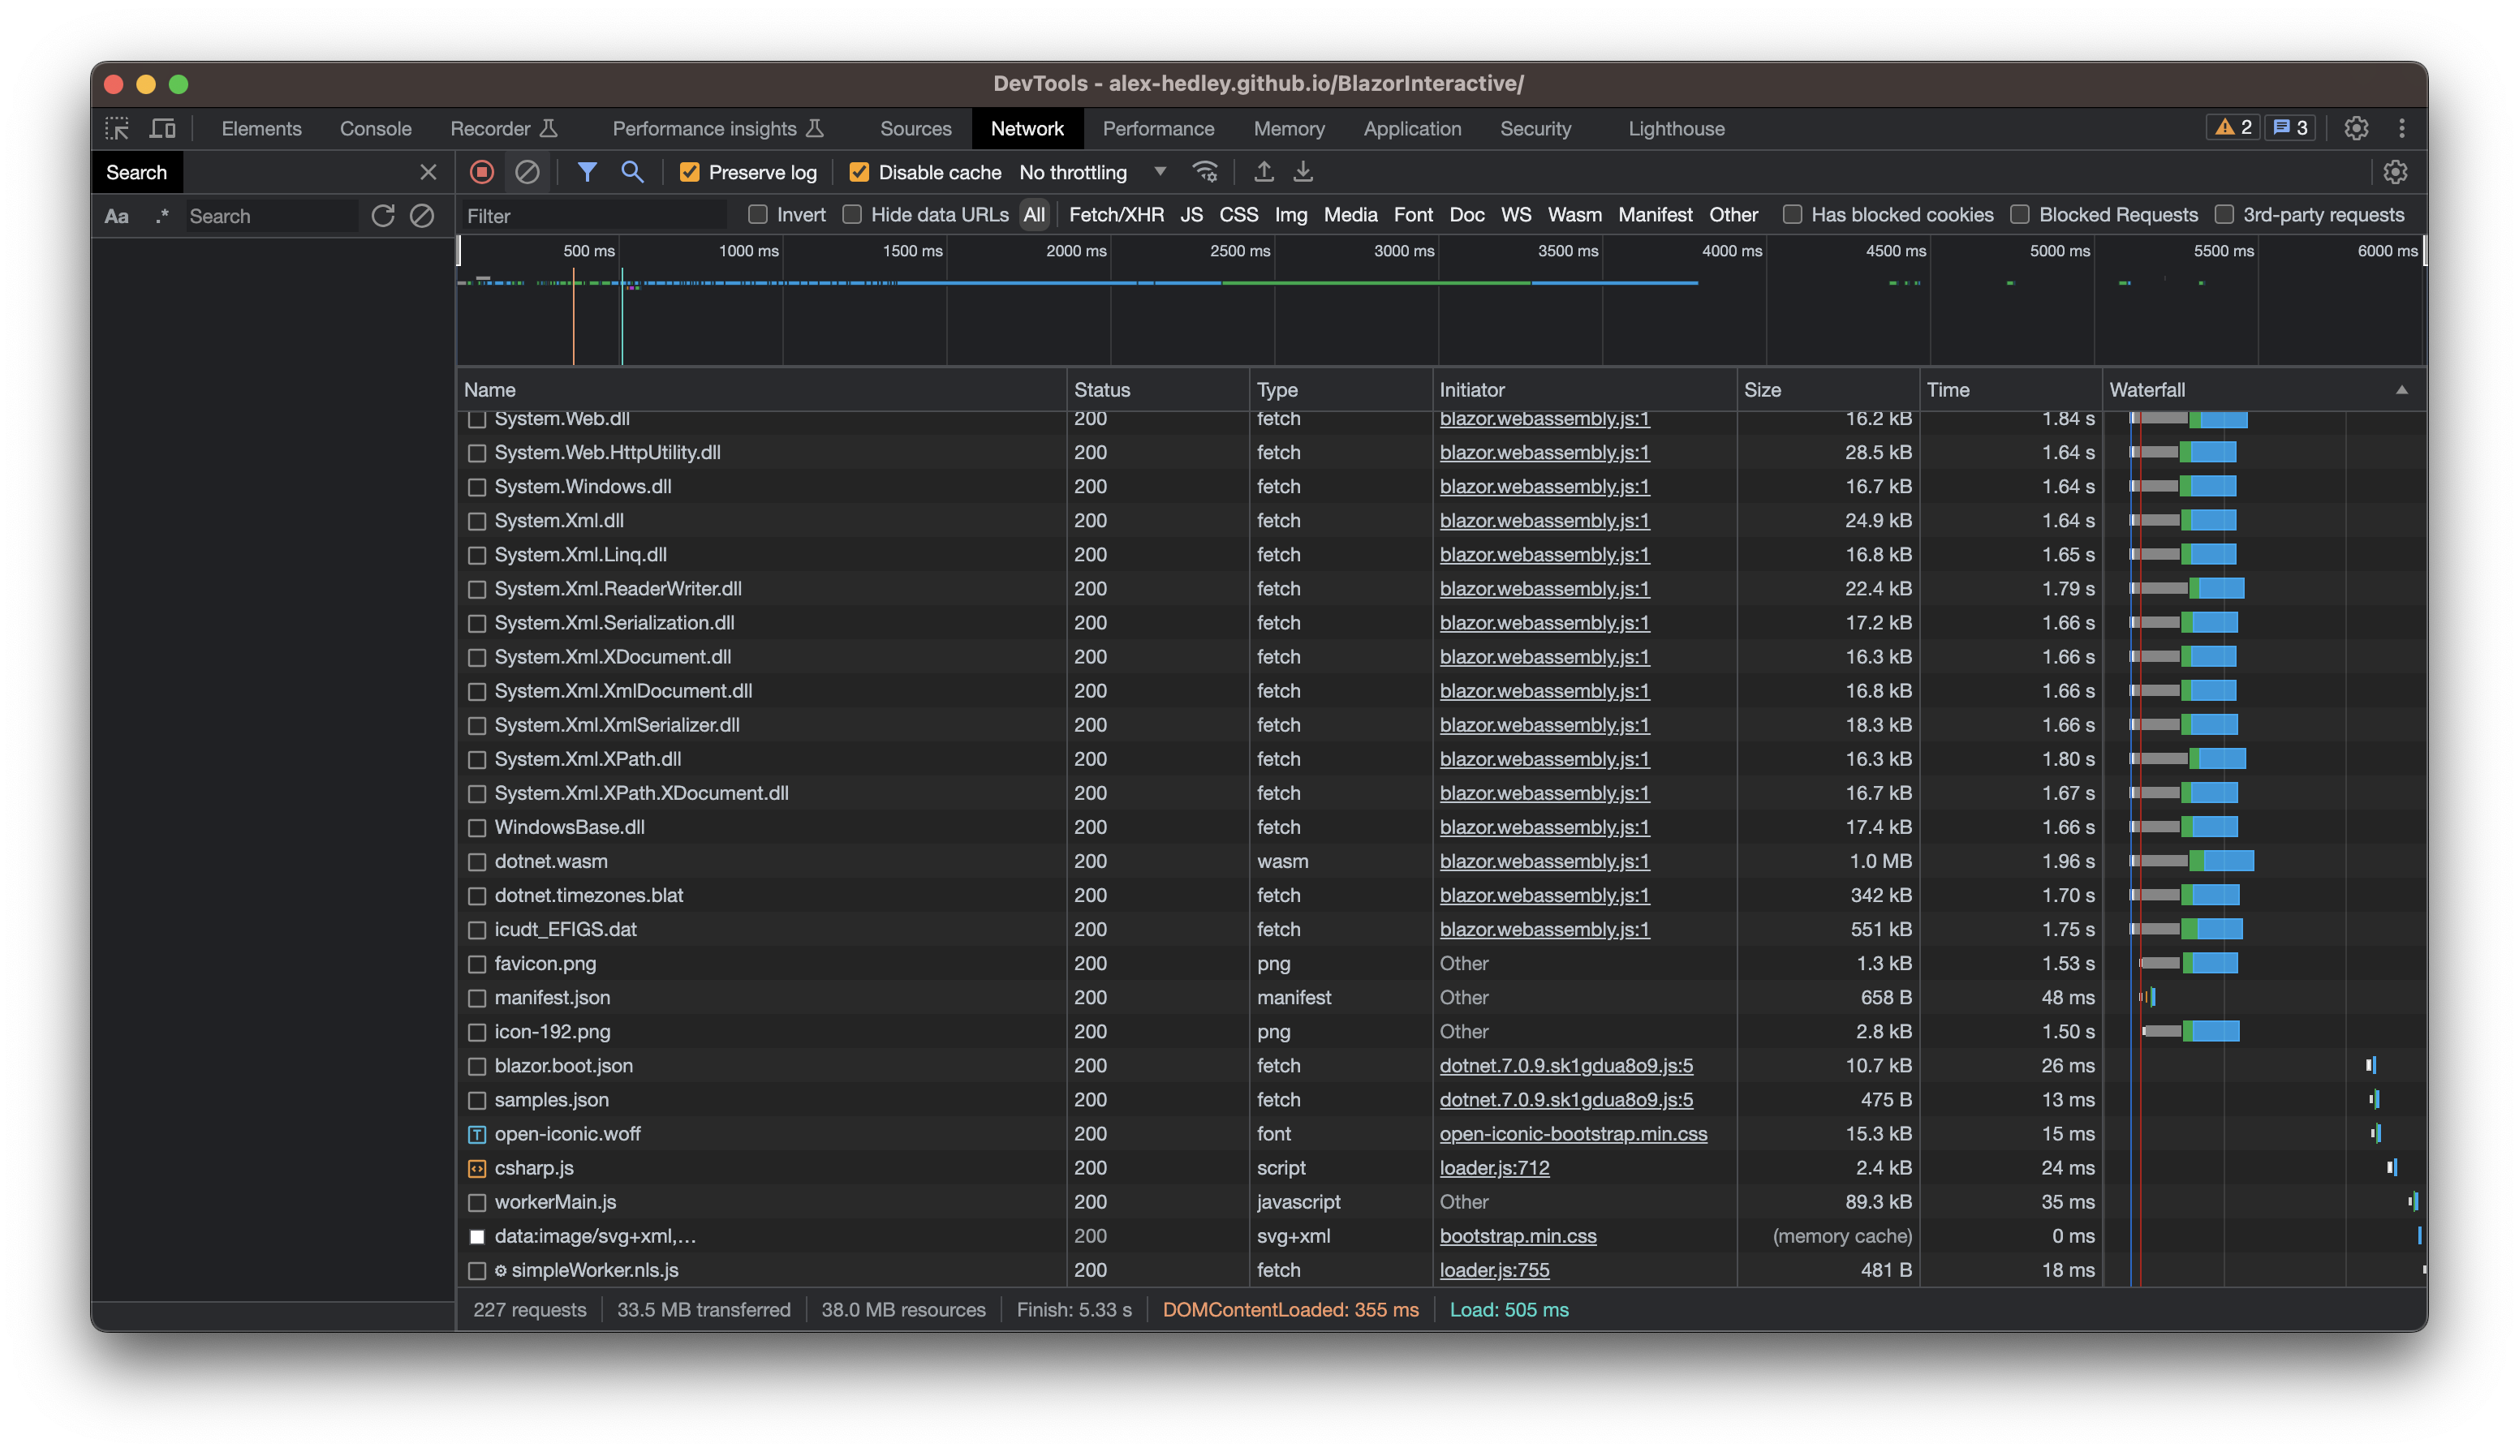Refresh the search results
Image resolution: width=2519 pixels, height=1452 pixels.
click(383, 216)
